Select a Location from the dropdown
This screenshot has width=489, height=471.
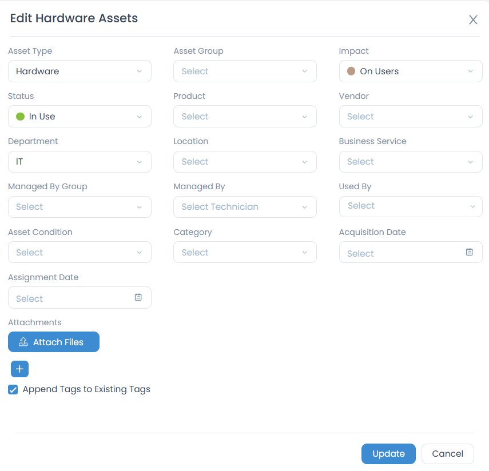click(x=245, y=162)
